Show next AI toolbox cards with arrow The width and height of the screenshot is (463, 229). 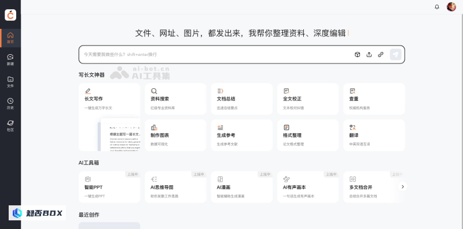tap(402, 187)
